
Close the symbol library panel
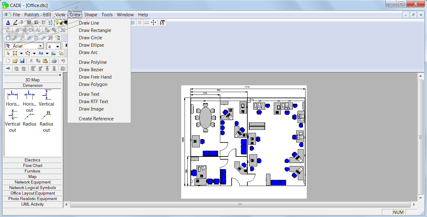60,75
